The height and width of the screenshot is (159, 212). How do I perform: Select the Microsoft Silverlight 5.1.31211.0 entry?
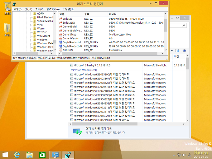92,65
